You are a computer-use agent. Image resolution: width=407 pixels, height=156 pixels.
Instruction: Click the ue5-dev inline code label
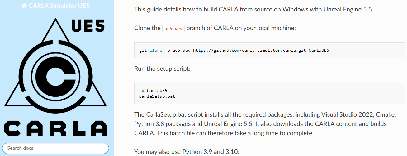[173, 28]
